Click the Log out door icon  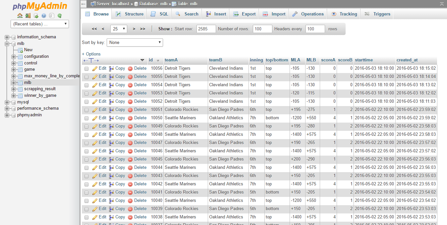[28, 16]
